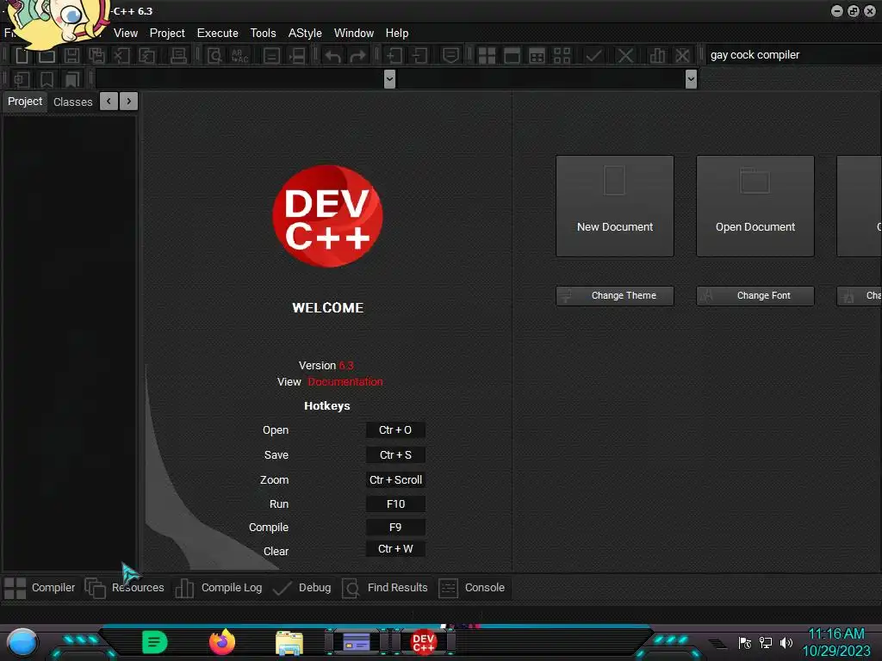Switch to the Classes sidebar tab
882x661 pixels.
coord(72,102)
